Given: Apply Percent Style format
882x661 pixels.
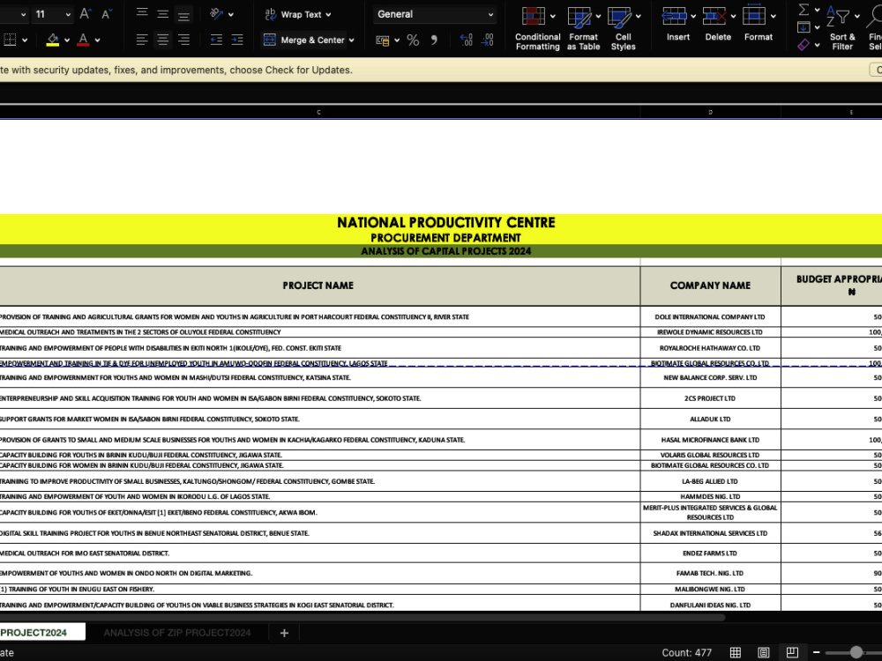Looking at the screenshot, I should 413,40.
